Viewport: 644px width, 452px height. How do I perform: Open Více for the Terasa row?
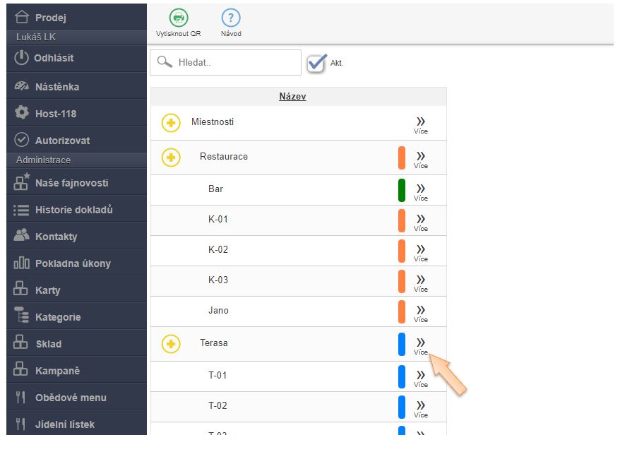pyautogui.click(x=421, y=345)
